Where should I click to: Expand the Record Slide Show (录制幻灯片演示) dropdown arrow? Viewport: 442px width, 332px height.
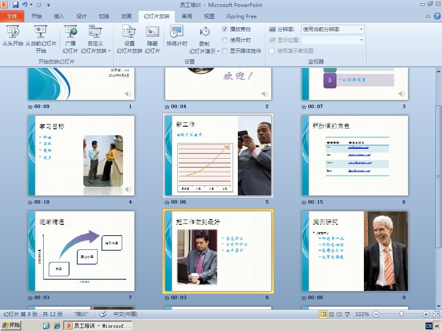coord(218,51)
